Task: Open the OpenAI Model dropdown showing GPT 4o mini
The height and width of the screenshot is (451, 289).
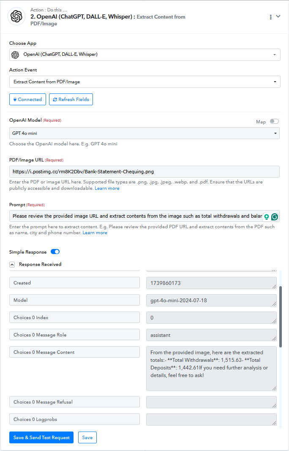Action: pyautogui.click(x=144, y=133)
